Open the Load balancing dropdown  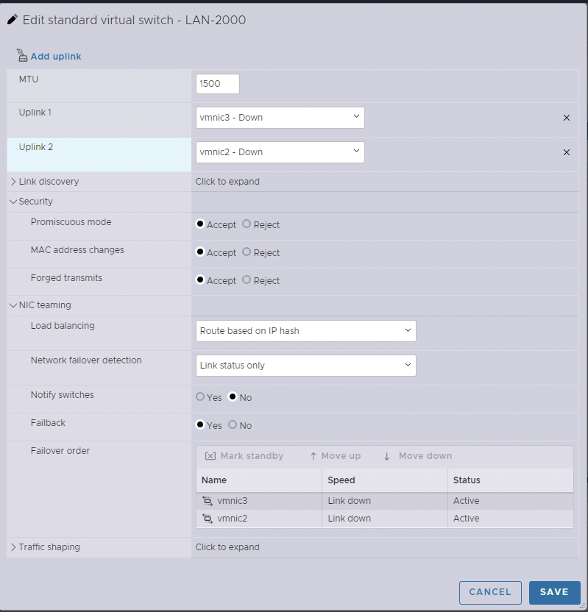click(305, 331)
